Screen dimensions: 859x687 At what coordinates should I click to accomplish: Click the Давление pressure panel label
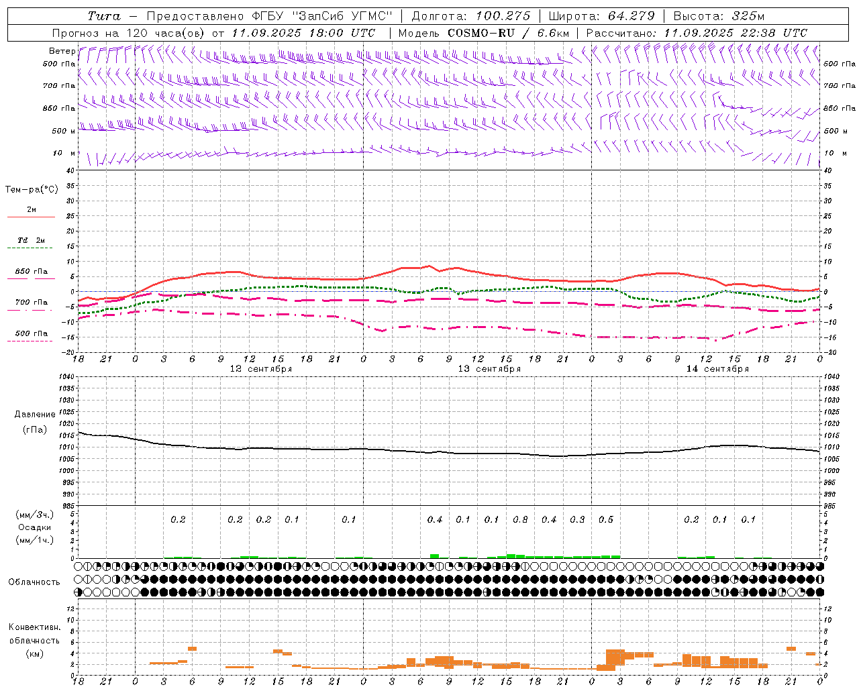pyautogui.click(x=35, y=415)
